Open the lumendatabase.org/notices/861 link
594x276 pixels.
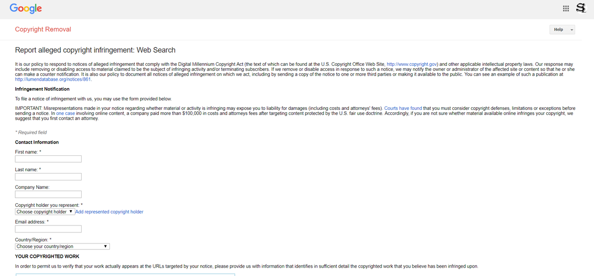click(53, 79)
